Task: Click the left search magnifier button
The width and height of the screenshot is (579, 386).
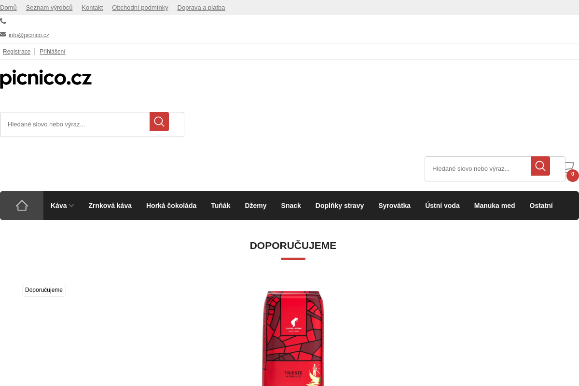Action: 159,122
